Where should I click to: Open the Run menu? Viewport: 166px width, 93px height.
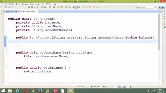43,4
